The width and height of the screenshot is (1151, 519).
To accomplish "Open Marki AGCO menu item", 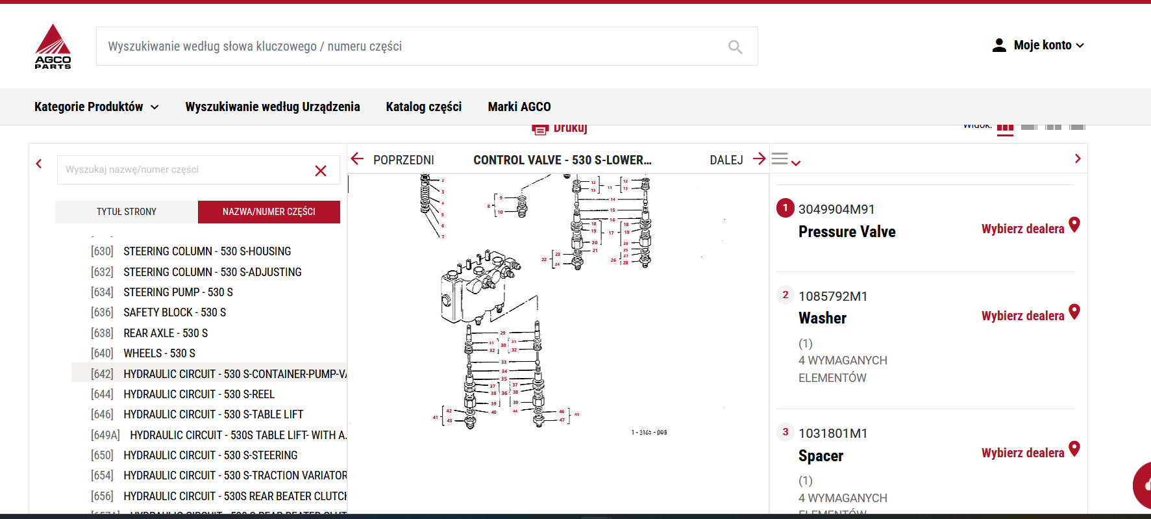I will 519,107.
